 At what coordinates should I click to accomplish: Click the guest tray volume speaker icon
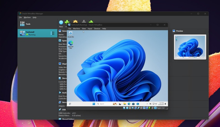point(156,104)
